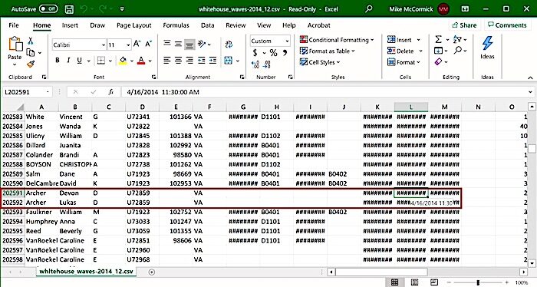Click Align Right icon
537x287 pixels.
(x=189, y=61)
